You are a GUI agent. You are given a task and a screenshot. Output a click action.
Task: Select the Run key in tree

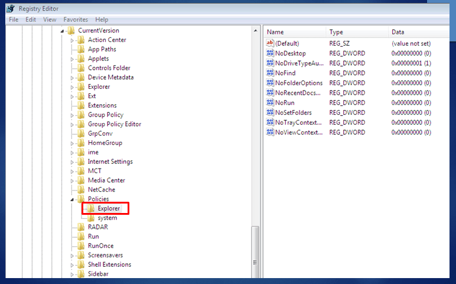click(x=93, y=236)
